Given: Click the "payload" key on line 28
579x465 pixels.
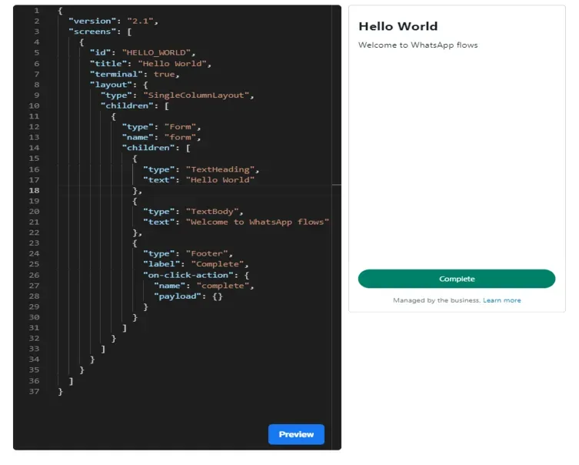Looking at the screenshot, I should pyautogui.click(x=178, y=296).
